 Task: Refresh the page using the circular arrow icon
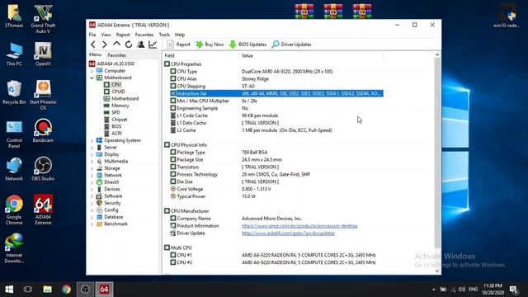pos(129,45)
